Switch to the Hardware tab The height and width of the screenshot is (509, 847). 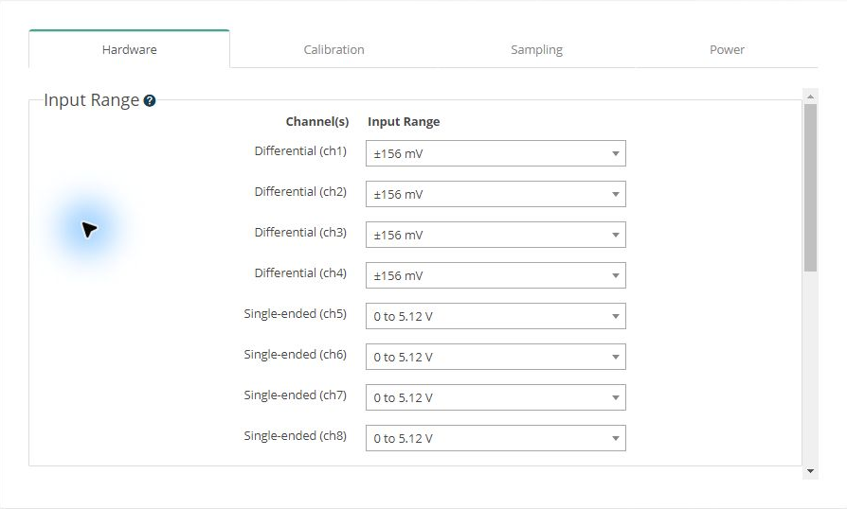(129, 49)
